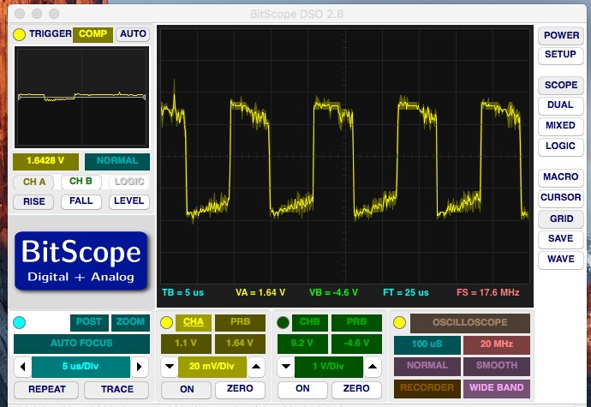
Task: Toggle the GRID display
Action: [x=561, y=219]
